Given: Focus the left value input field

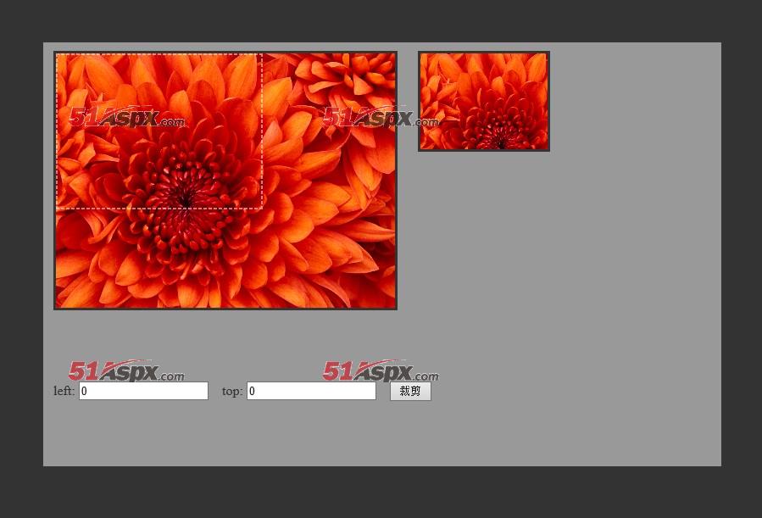Looking at the screenshot, I should tap(143, 391).
